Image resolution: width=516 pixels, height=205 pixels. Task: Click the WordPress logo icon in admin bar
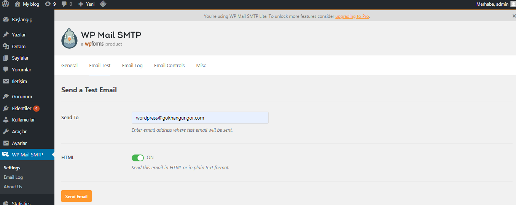pyautogui.click(x=6, y=4)
